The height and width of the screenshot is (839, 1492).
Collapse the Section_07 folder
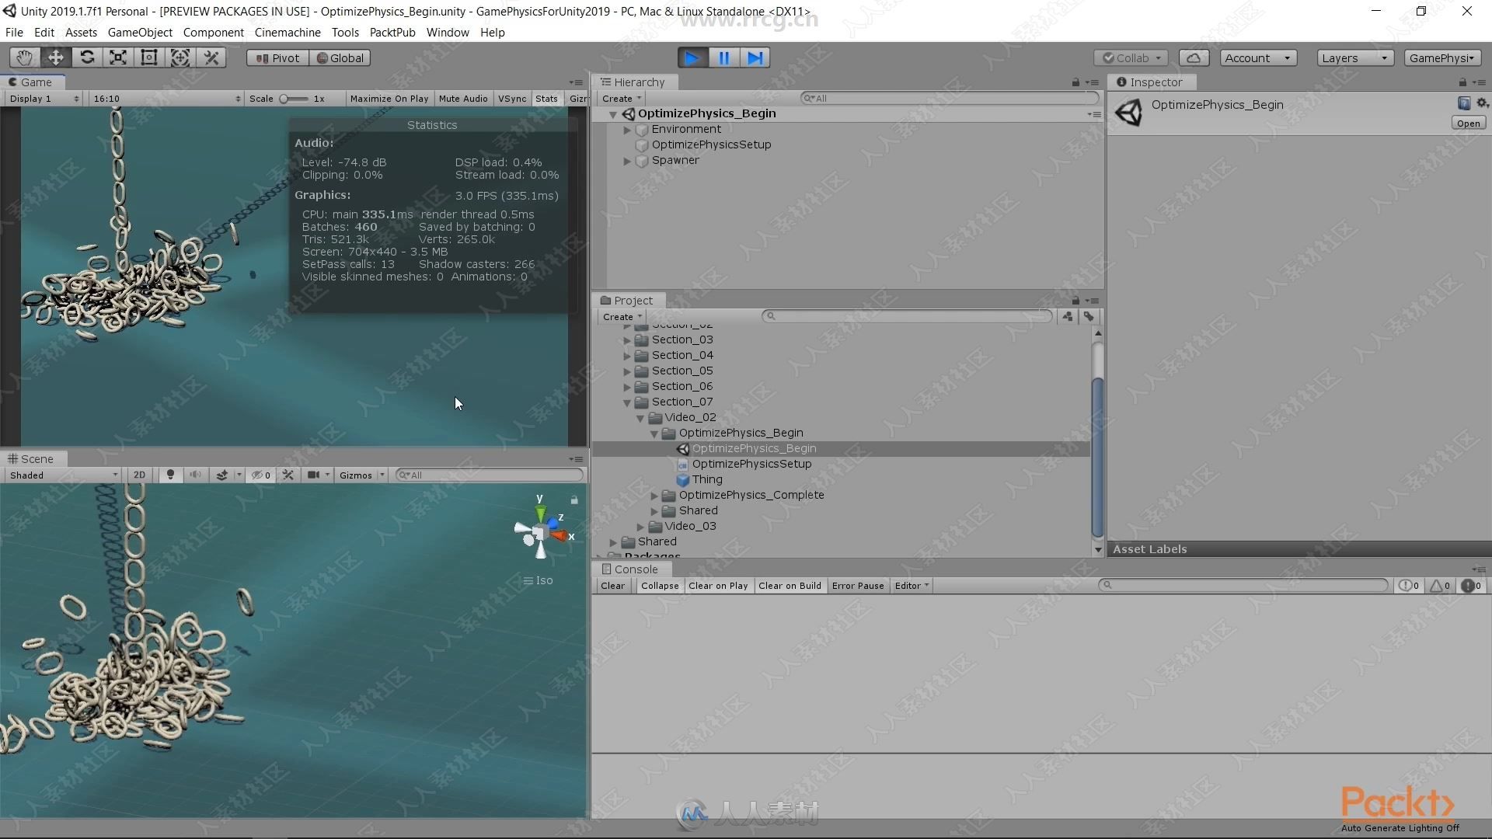click(627, 402)
